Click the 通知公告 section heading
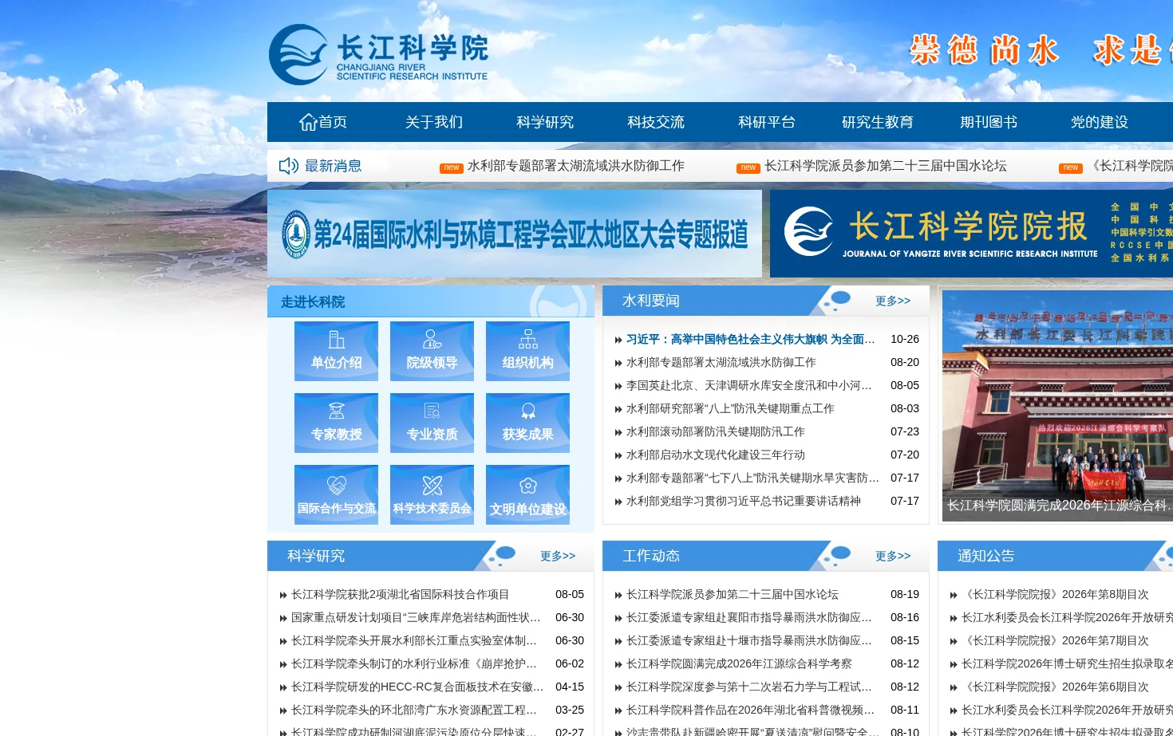This screenshot has height=736, width=1173. [x=985, y=556]
